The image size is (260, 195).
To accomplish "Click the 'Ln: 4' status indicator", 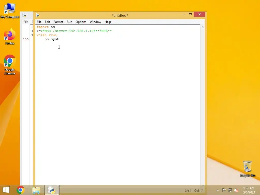I will pos(188,190).
